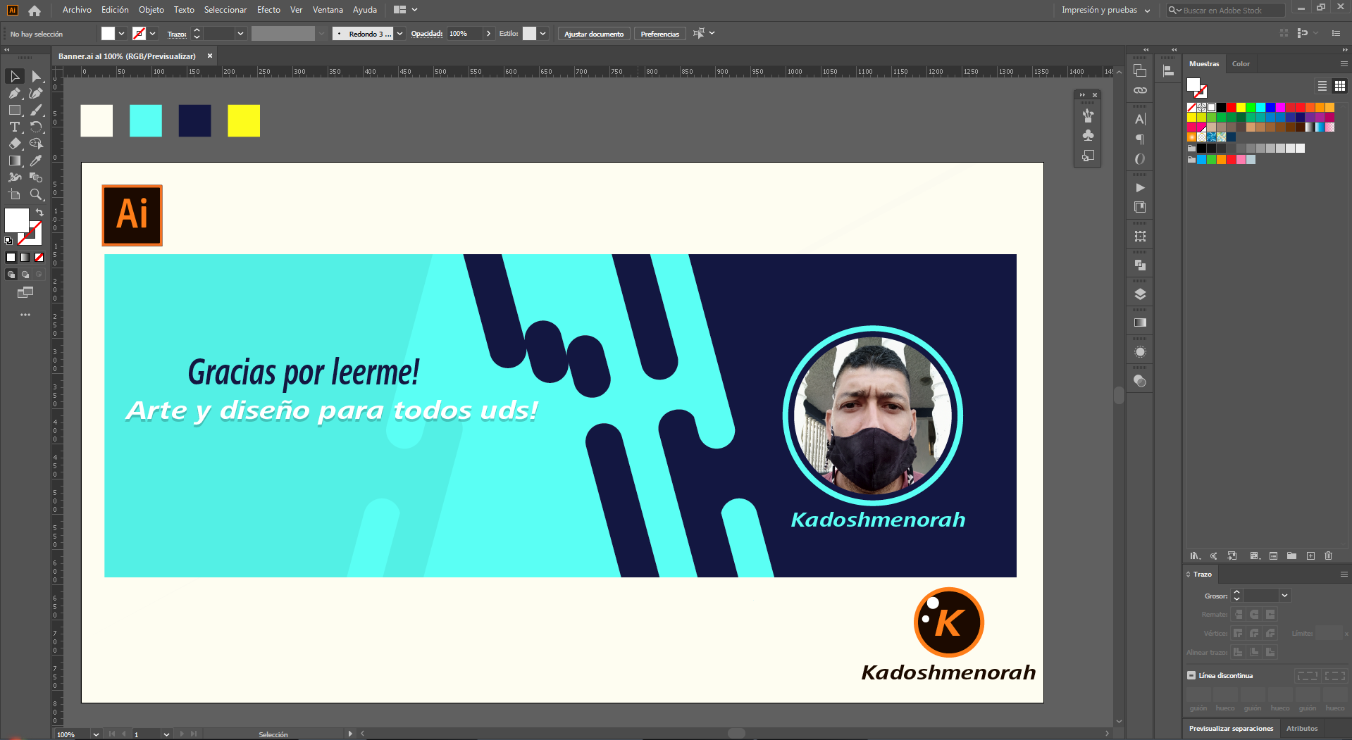Select the Zoom tool

click(36, 194)
